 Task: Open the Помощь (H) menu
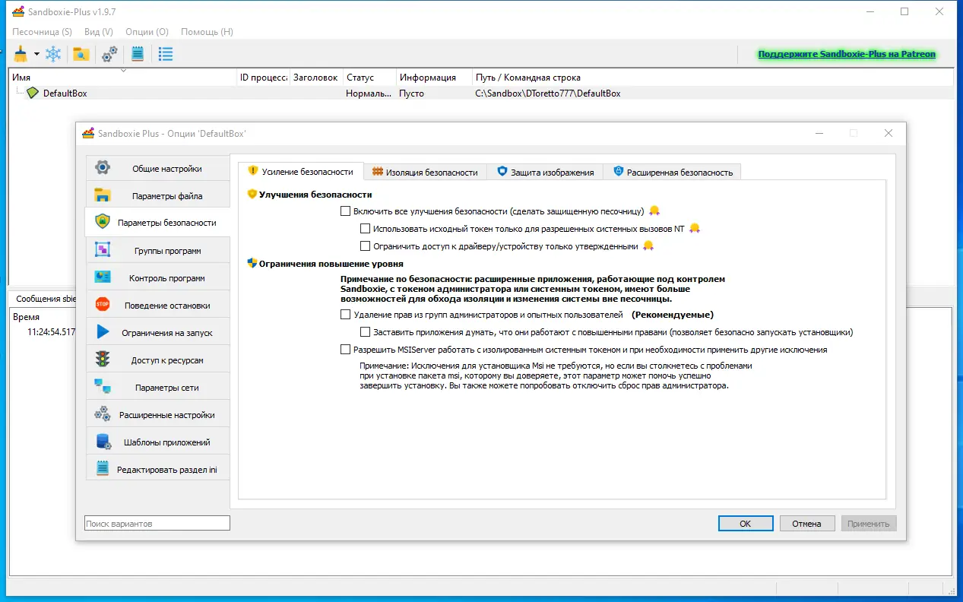tap(207, 32)
